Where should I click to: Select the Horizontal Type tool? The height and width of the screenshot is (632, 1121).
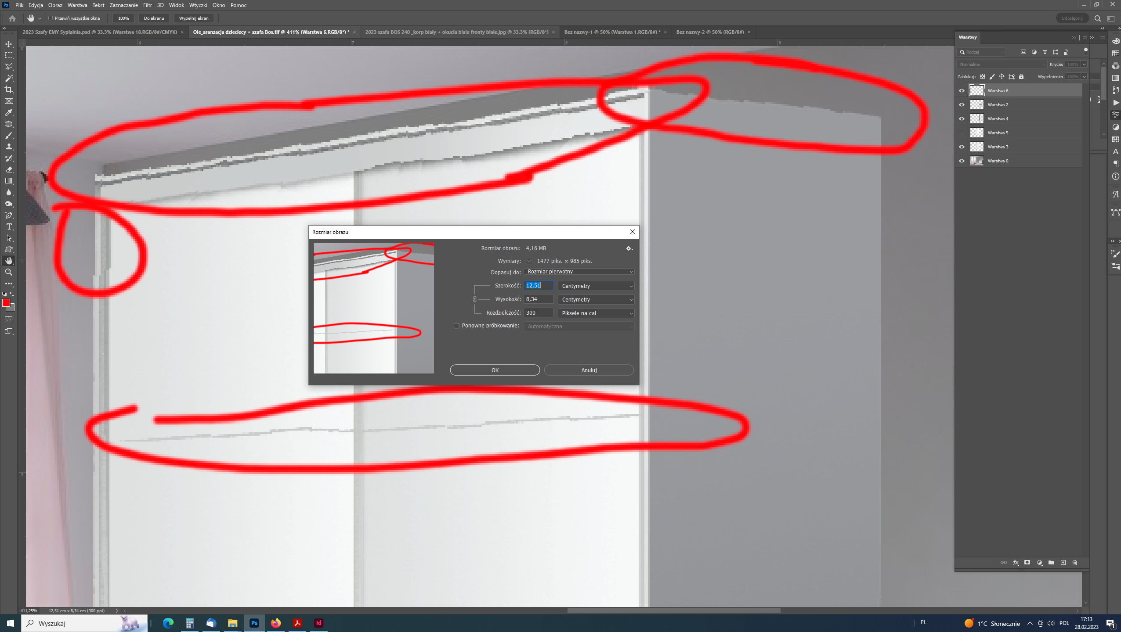pyautogui.click(x=9, y=226)
